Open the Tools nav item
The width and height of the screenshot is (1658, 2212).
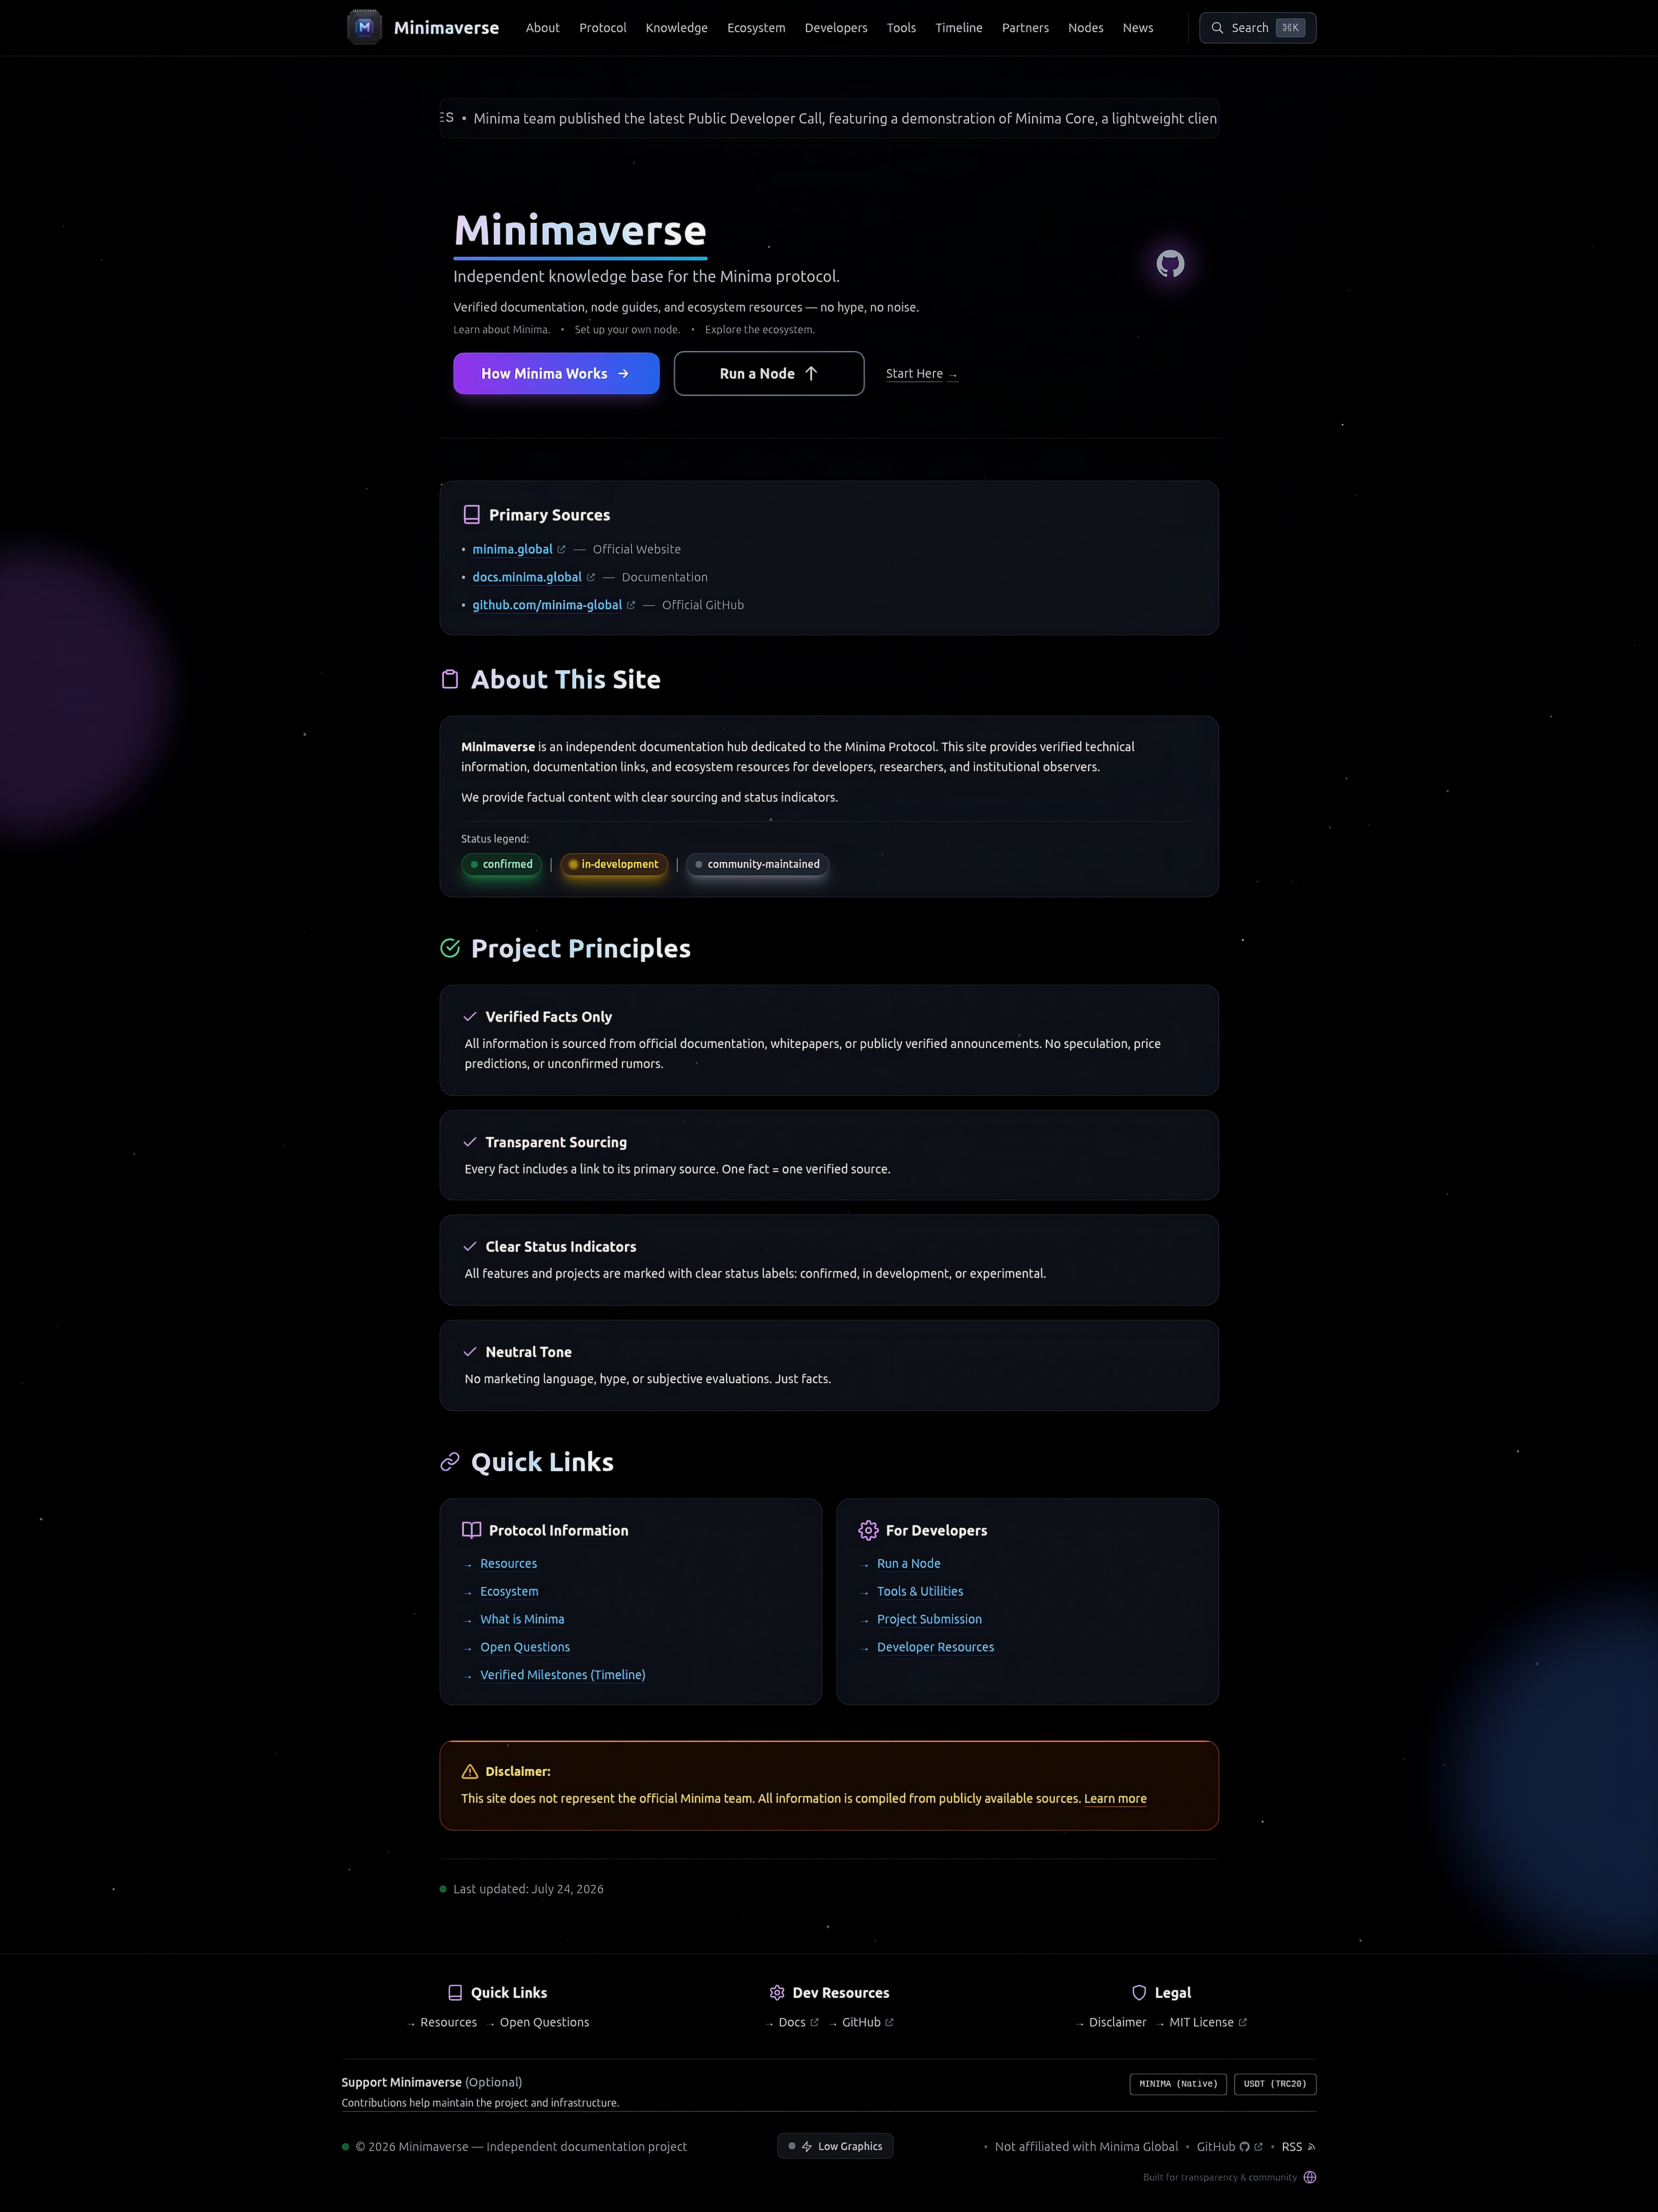901,28
